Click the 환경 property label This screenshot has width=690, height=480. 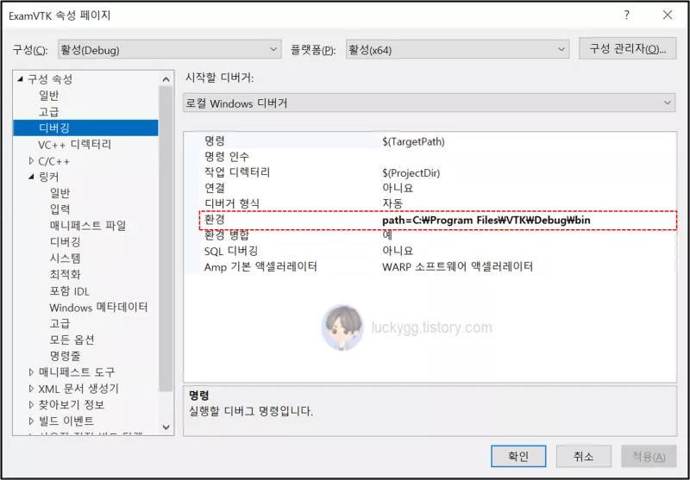tap(215, 220)
